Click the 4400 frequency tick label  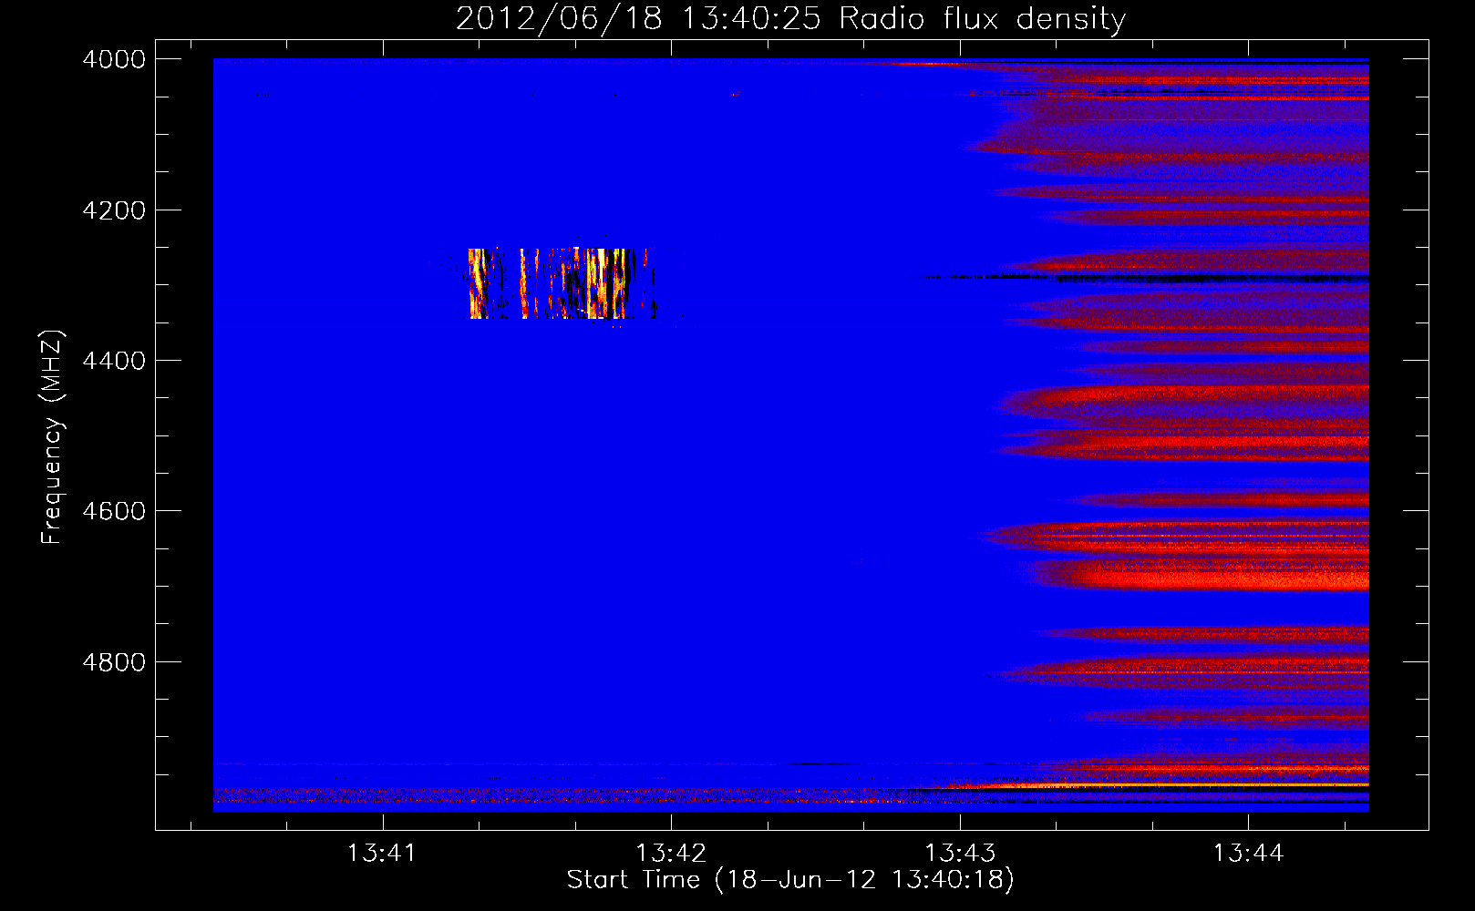(114, 361)
